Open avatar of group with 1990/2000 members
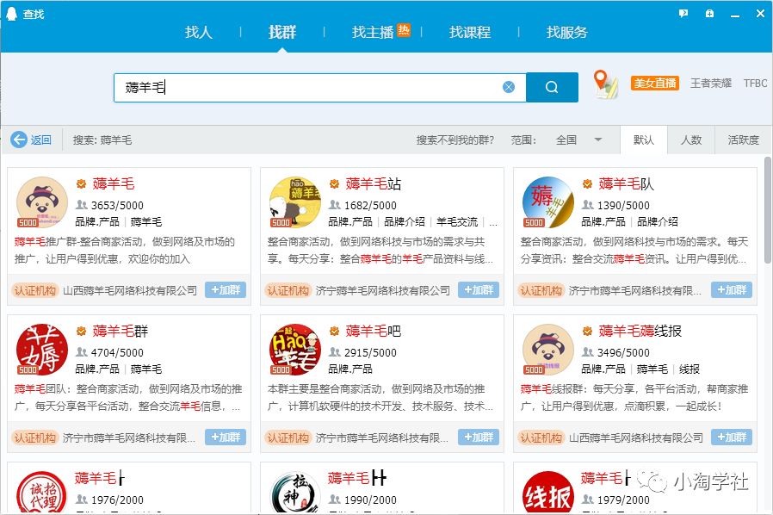 (294, 493)
